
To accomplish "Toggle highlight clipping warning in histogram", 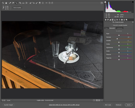I will [x=133, y=2].
